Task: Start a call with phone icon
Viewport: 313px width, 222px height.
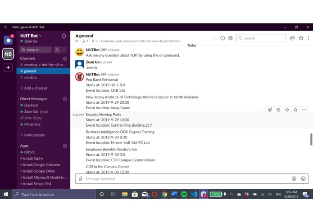Action: (214, 38)
